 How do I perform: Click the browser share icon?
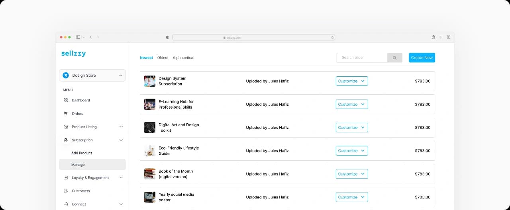433,37
